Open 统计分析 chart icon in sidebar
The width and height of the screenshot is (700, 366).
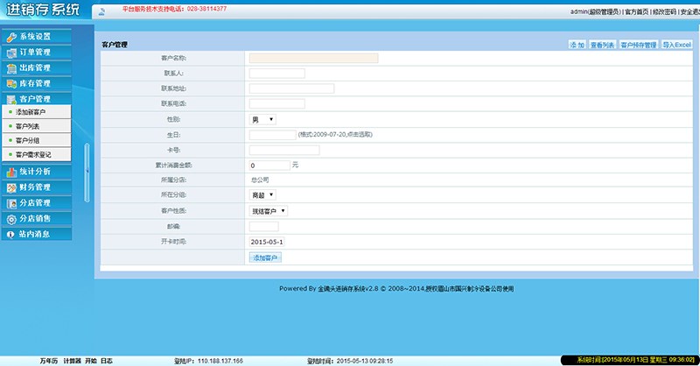point(11,172)
